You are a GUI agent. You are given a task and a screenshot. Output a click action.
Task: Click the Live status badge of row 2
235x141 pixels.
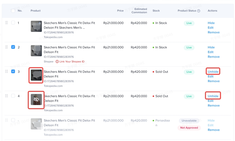(189, 47)
